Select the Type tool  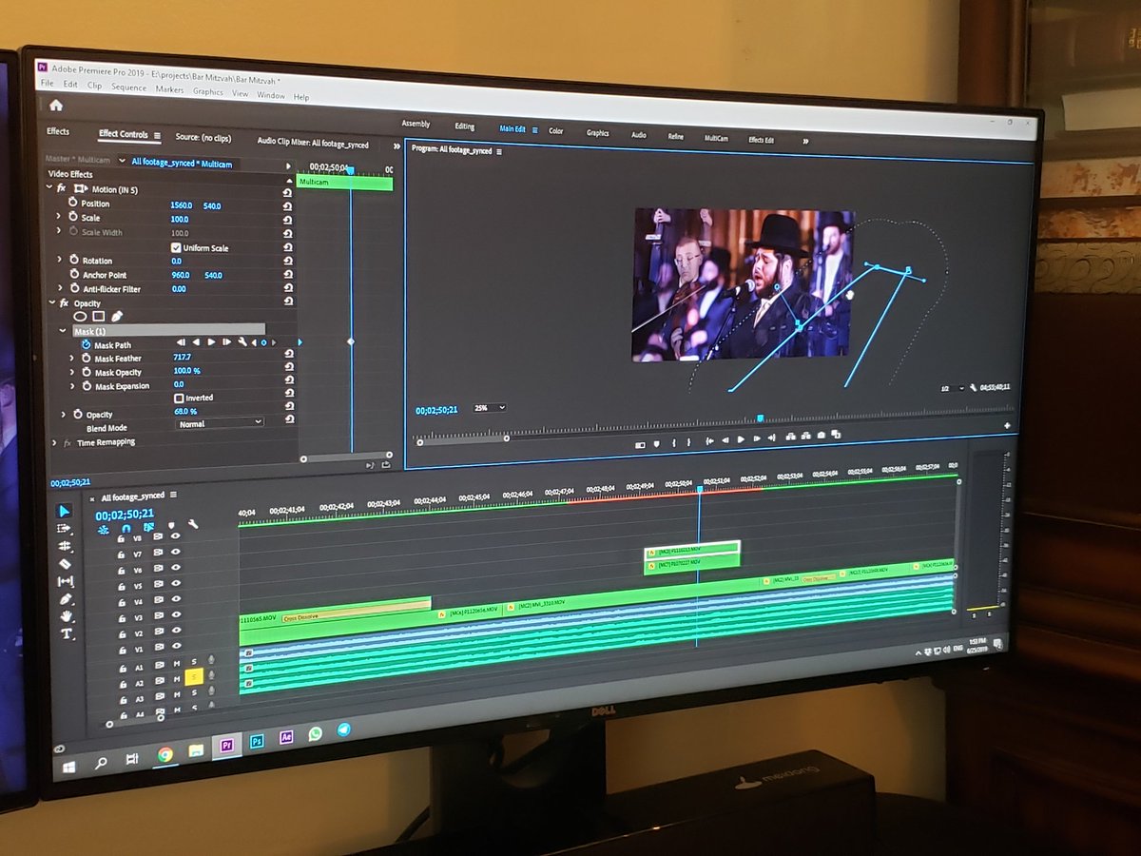[67, 633]
